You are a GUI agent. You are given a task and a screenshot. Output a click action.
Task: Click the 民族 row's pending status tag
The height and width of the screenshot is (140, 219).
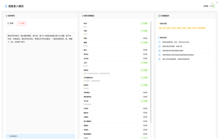[x=145, y=38]
